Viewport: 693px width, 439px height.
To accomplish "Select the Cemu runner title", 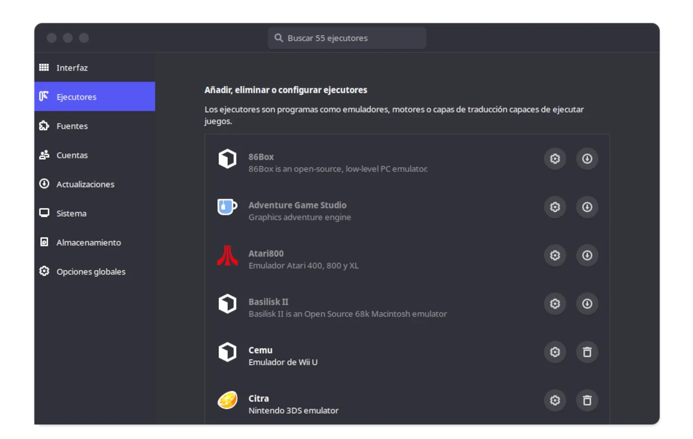I will (x=261, y=350).
